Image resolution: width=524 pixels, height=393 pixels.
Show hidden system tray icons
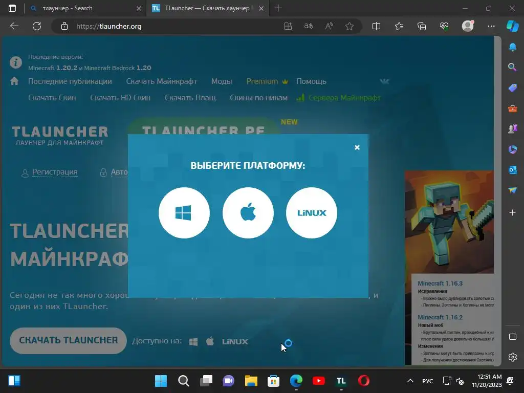pos(410,381)
